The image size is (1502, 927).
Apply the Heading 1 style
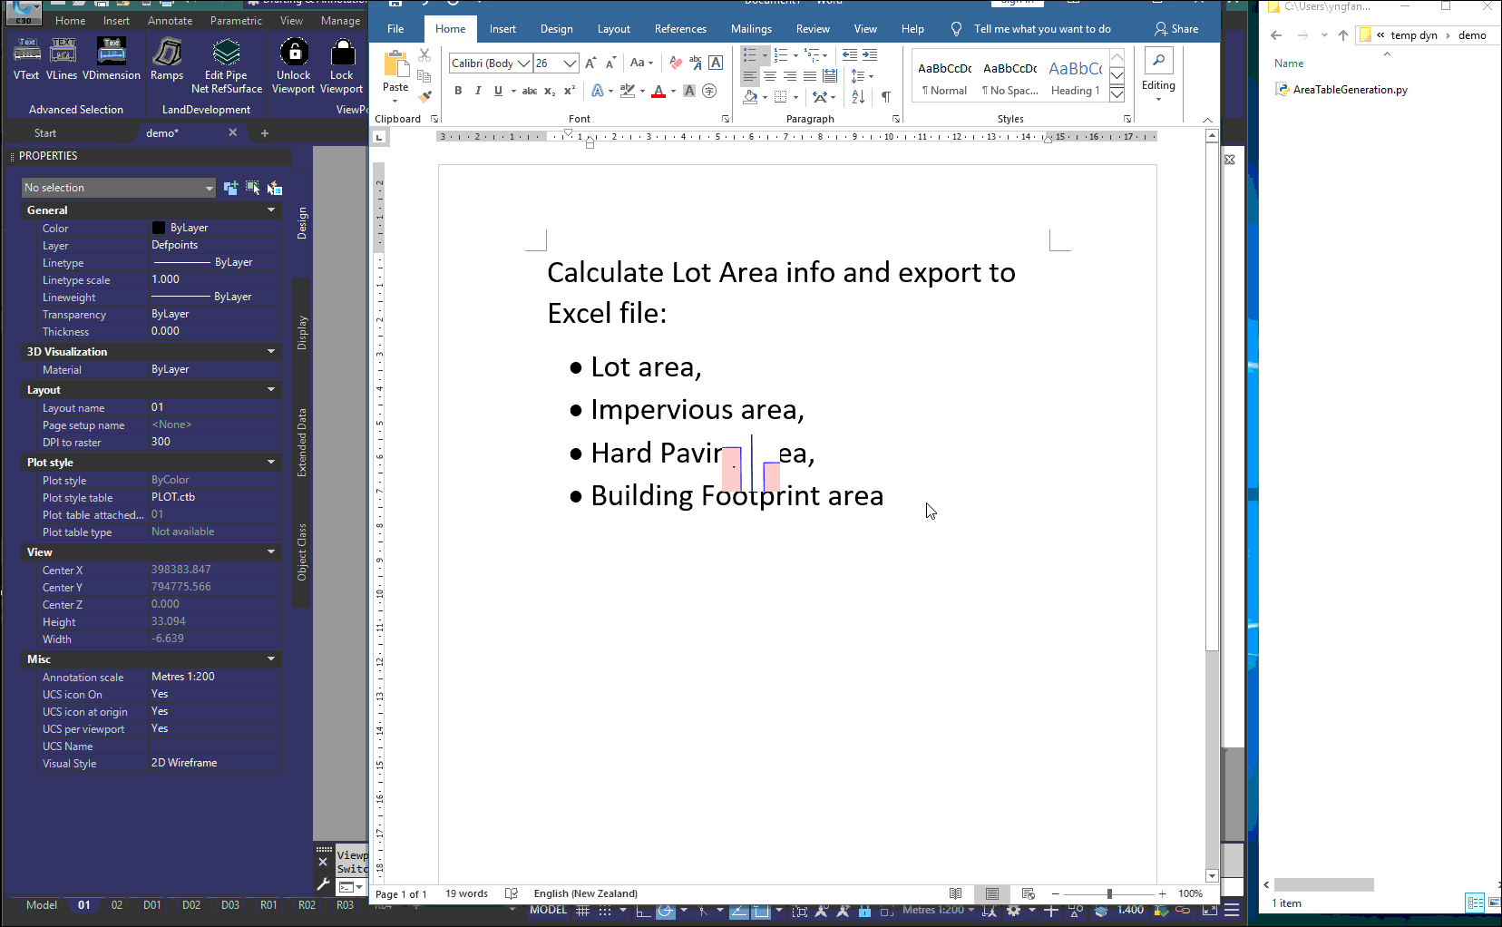pos(1075,79)
